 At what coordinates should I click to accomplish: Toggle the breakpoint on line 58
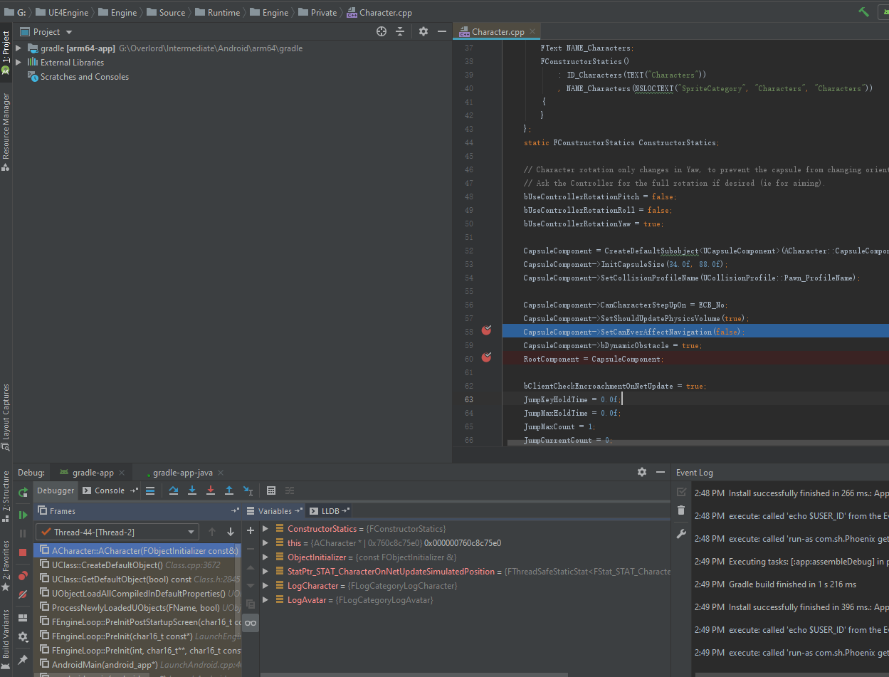[486, 330]
